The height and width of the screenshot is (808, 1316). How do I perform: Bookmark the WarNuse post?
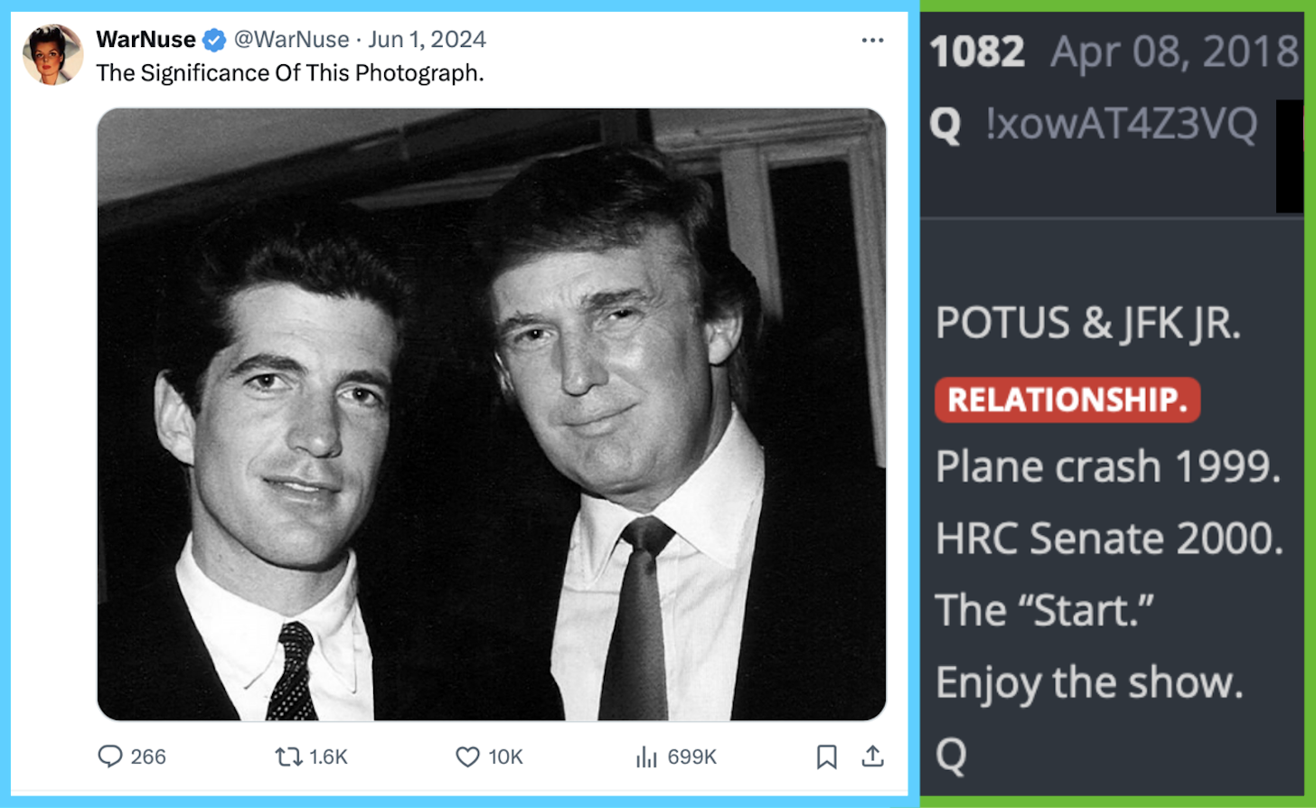coord(826,756)
